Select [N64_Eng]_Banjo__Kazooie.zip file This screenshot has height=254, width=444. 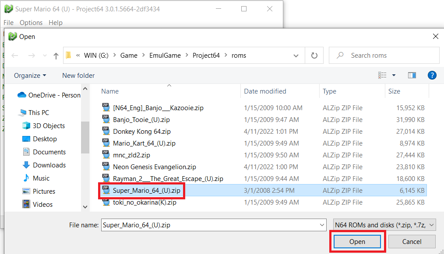click(158, 108)
